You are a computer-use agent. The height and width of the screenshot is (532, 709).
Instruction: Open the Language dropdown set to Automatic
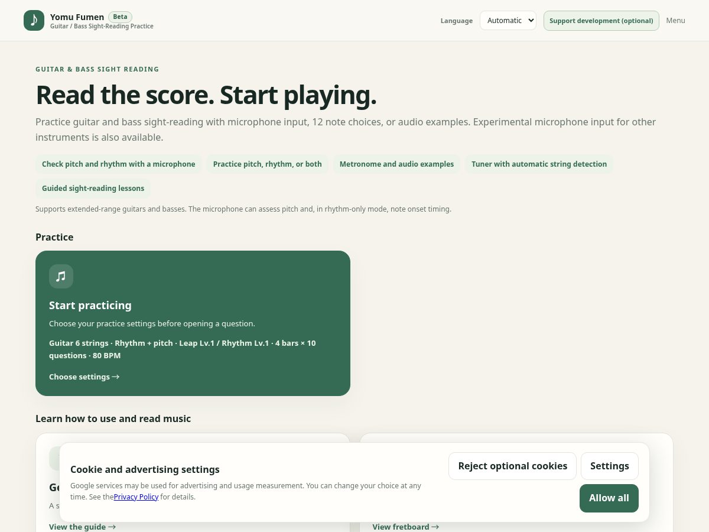click(x=508, y=21)
